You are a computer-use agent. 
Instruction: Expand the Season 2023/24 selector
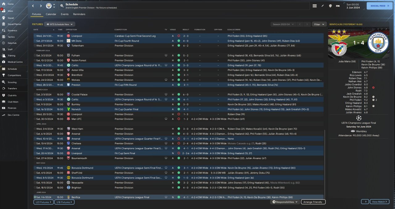pyautogui.click(x=283, y=24)
